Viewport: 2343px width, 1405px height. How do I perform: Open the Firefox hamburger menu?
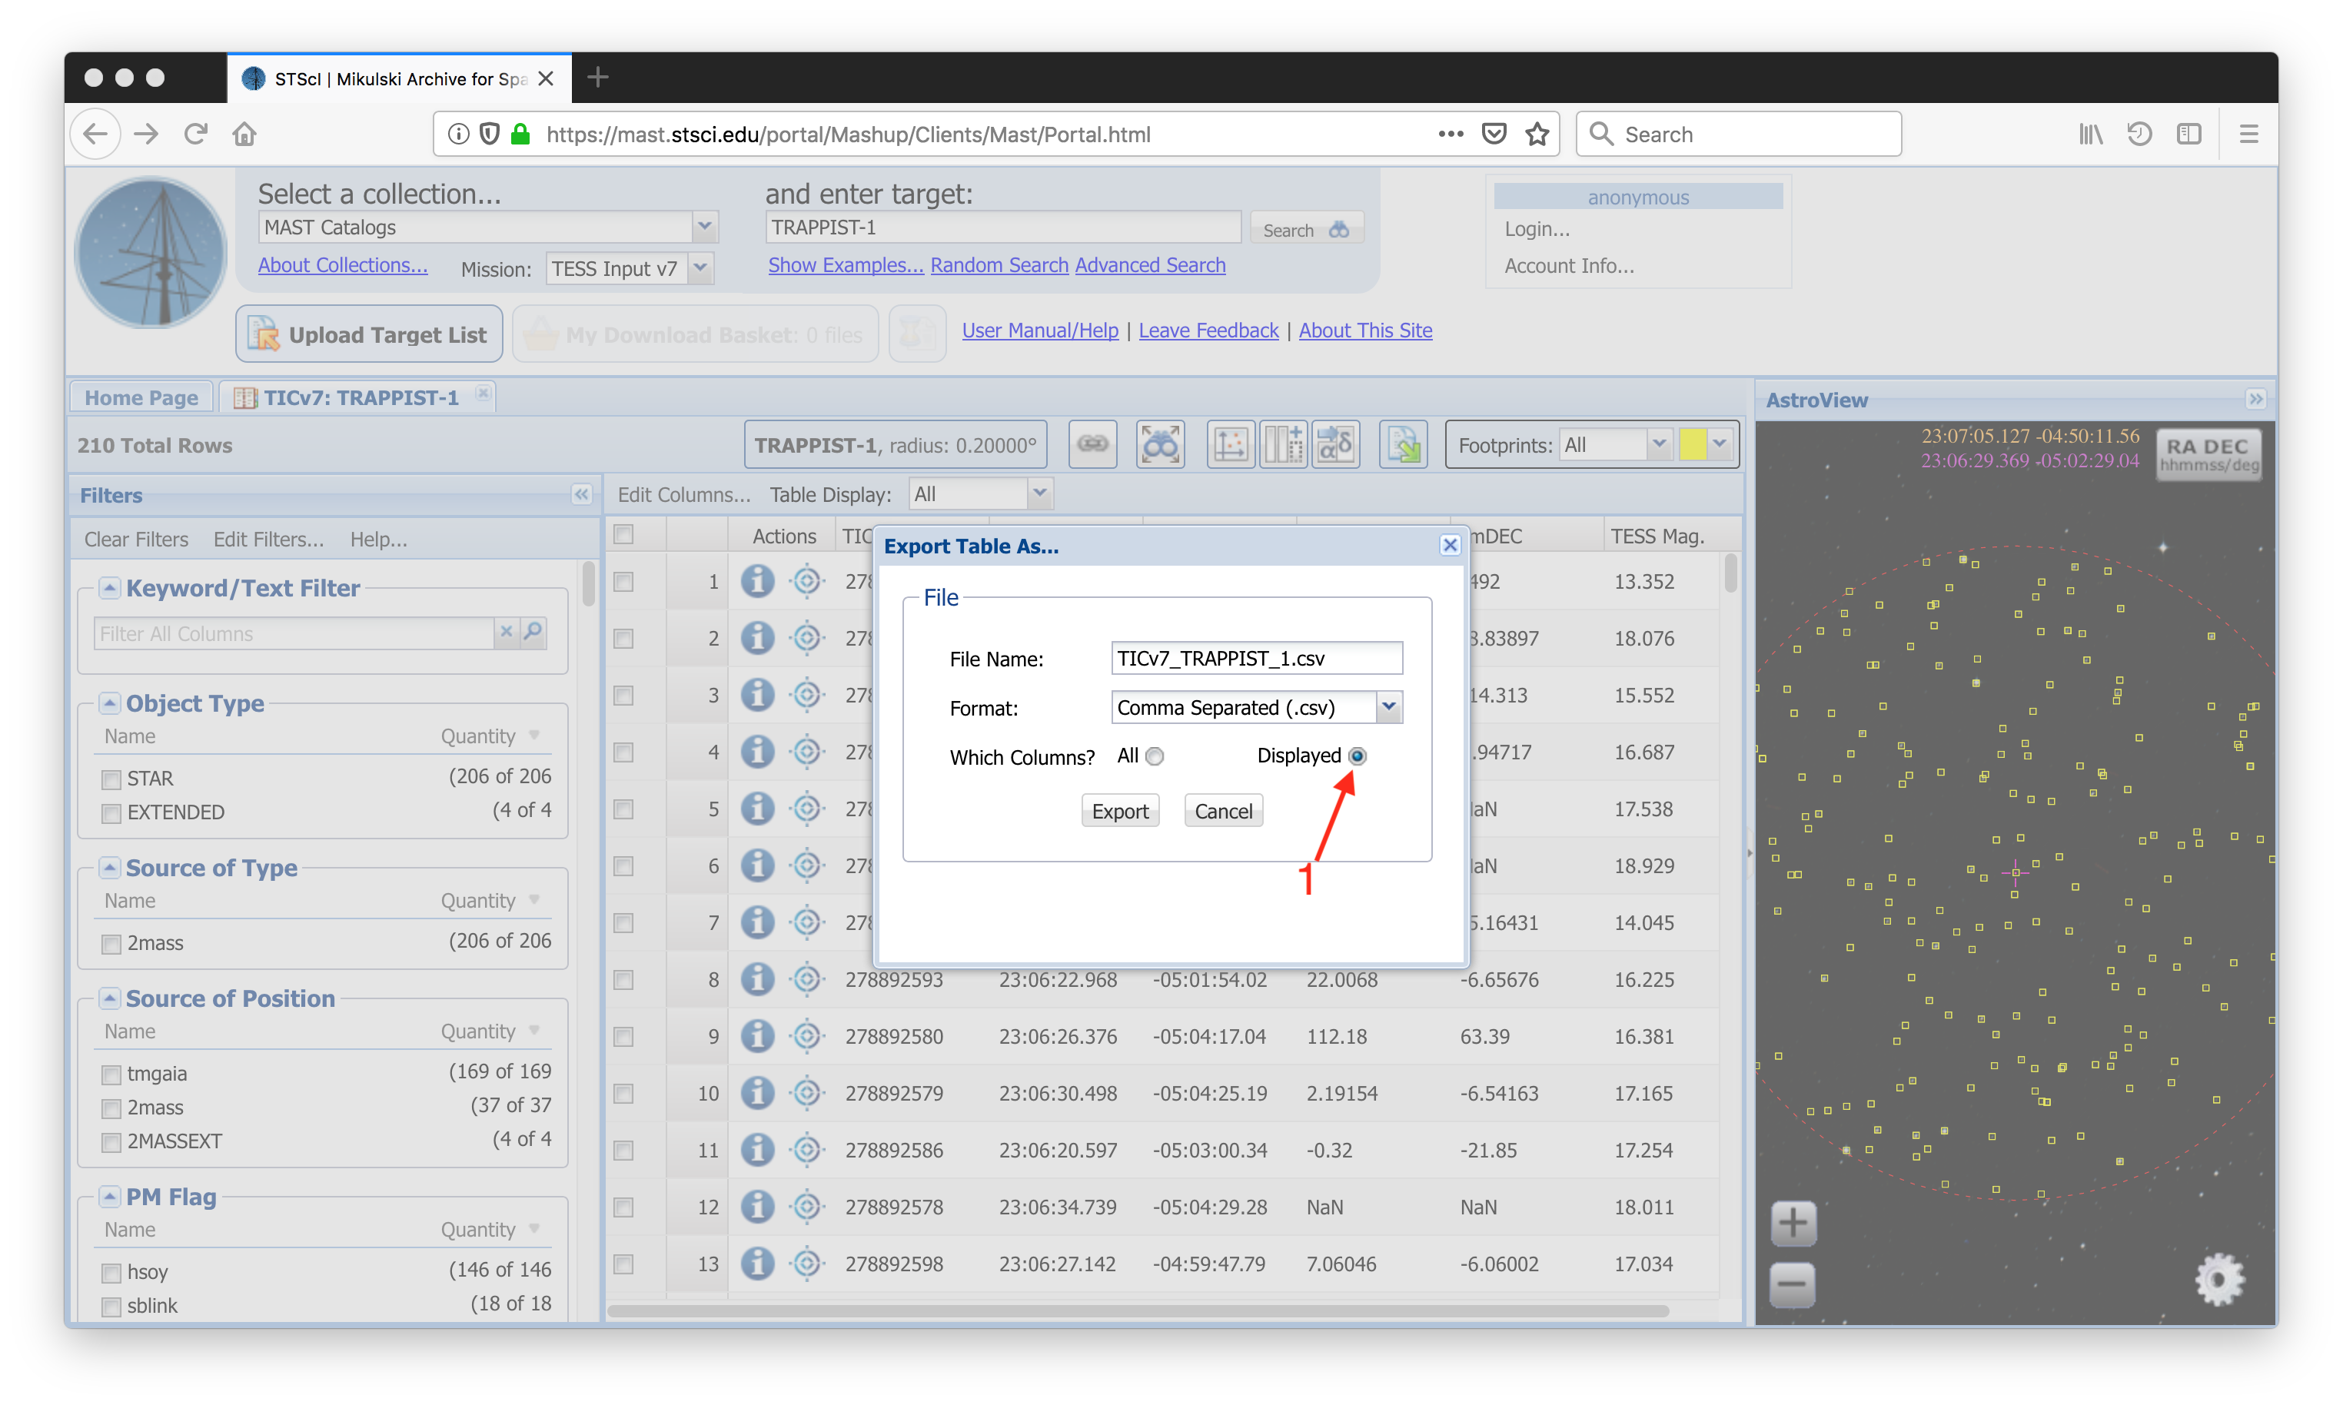pos(2248,134)
